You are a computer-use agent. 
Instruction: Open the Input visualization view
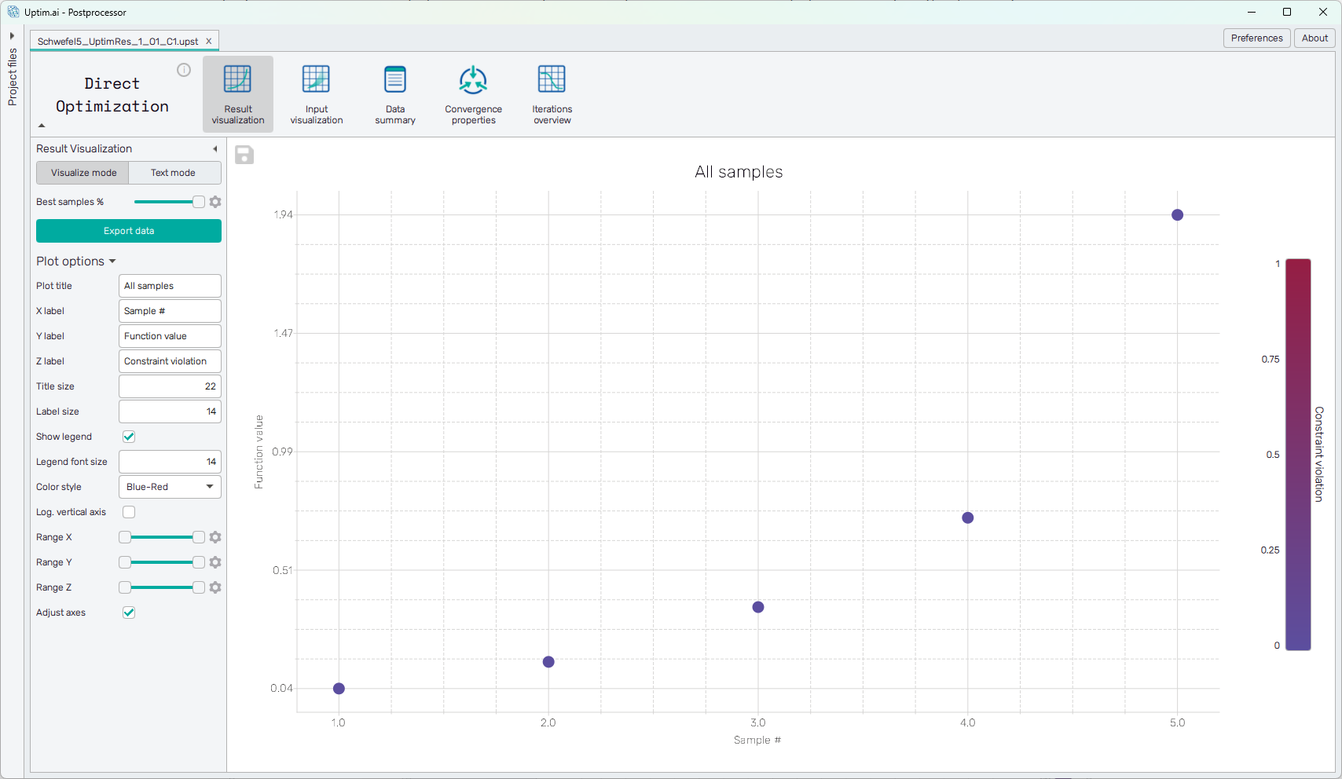(x=316, y=94)
